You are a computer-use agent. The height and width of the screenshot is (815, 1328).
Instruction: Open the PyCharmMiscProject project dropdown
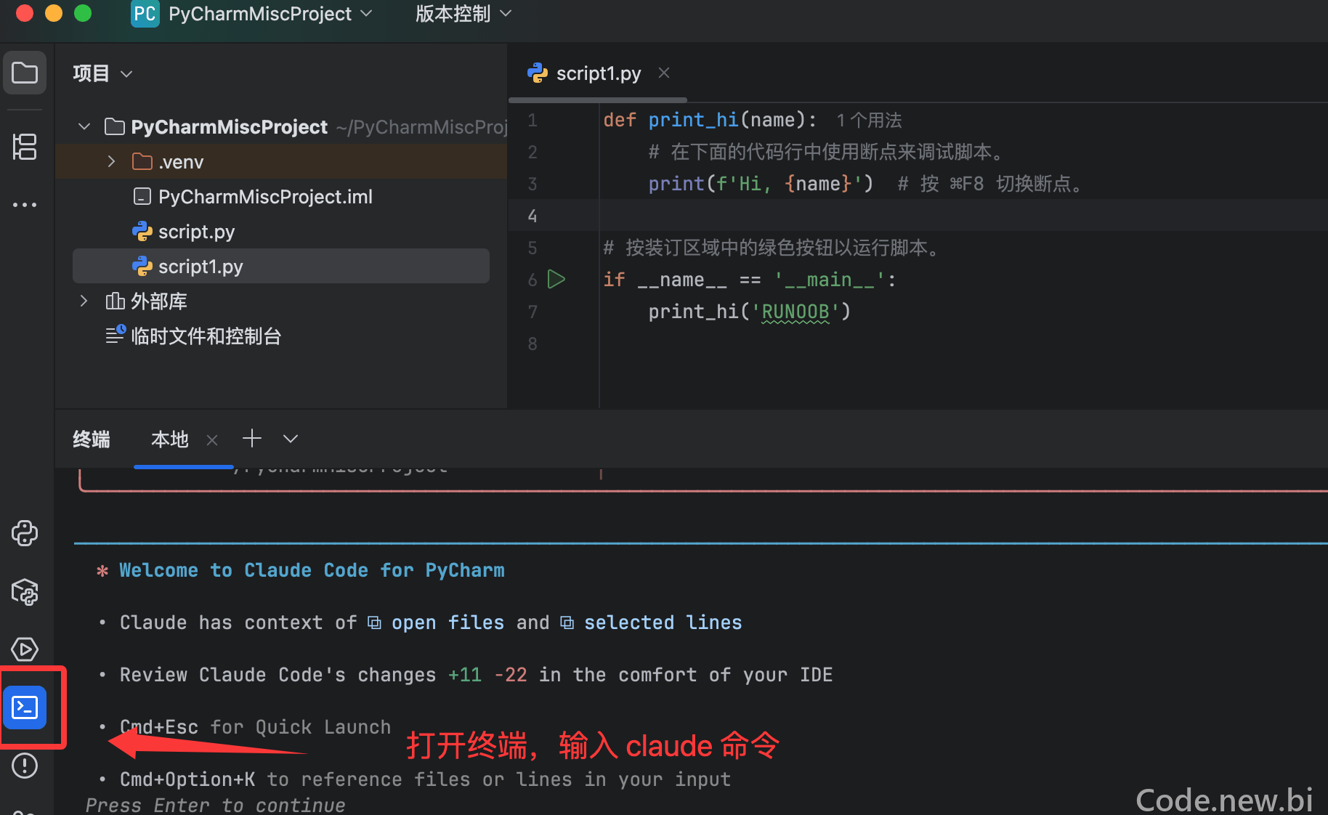pyautogui.click(x=271, y=14)
